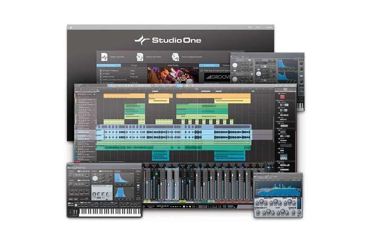Screen dimensions: 371x245
Task: Select the Arrow tool in the song toolbar
Action: [111, 85]
